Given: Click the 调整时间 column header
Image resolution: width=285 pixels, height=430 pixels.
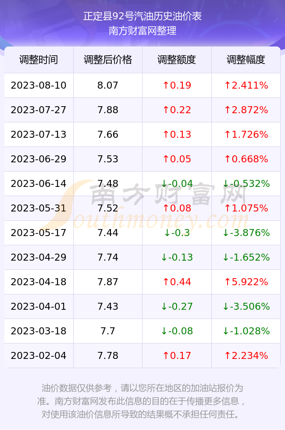Looking at the screenshot, I should 39,60.
